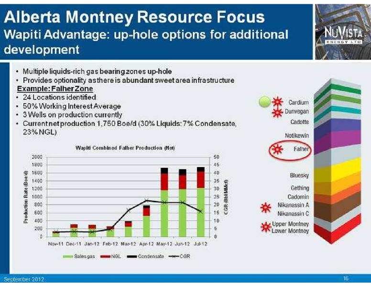Click the bullet "24 Locations identified"
Viewport: 371px width, 287px height.
click(59, 97)
